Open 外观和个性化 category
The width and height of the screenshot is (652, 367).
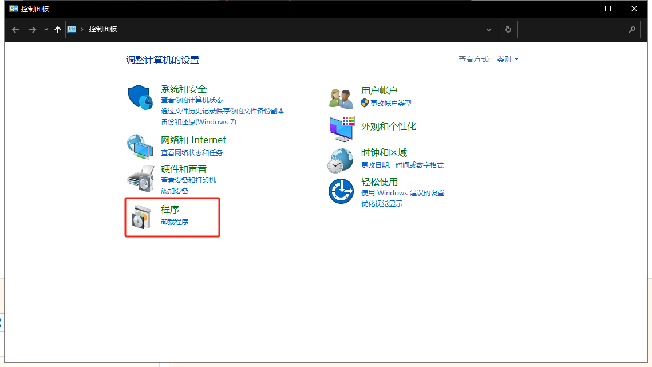click(388, 127)
